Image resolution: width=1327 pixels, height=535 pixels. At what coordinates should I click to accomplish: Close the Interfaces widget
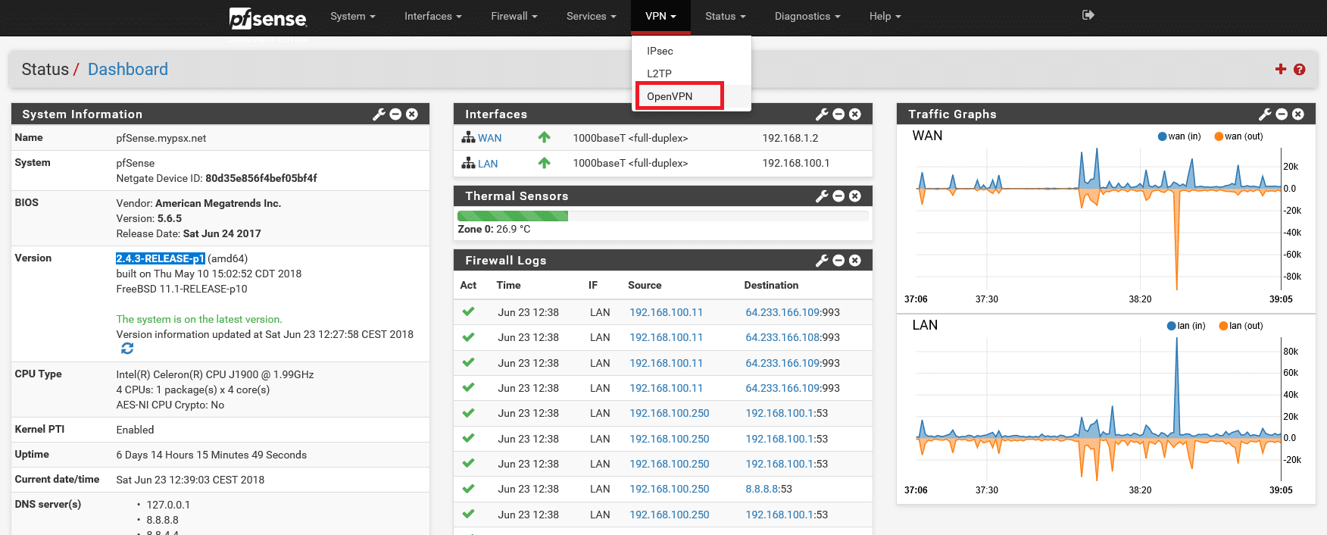click(855, 114)
